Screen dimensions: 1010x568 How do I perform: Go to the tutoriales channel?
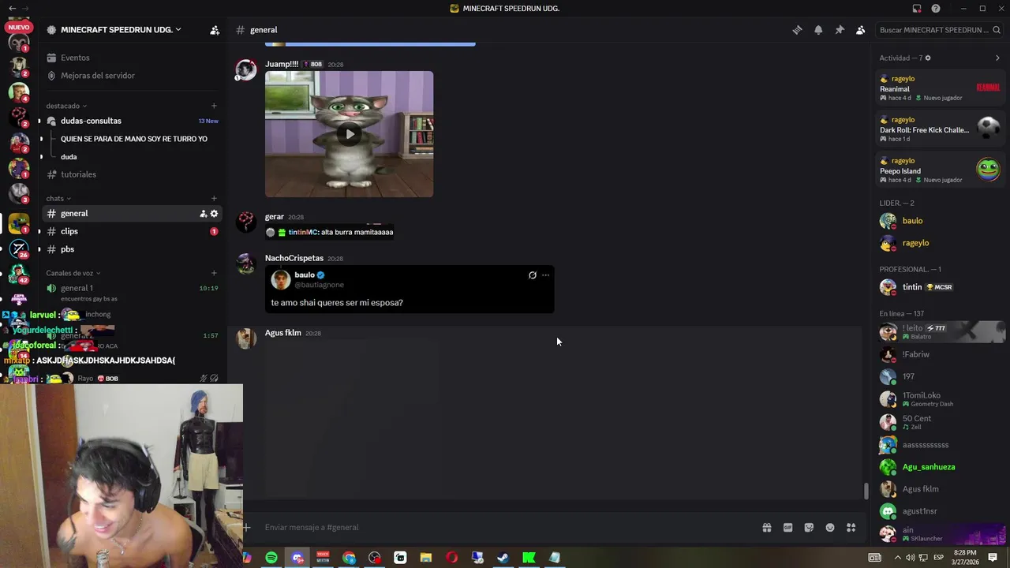tap(78, 174)
